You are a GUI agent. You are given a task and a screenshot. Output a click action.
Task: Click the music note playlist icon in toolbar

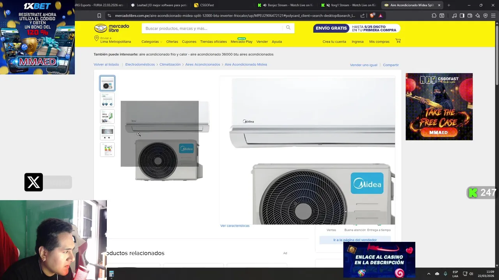[454, 16]
